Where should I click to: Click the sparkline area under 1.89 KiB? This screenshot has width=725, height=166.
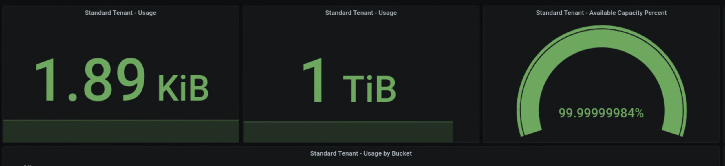coord(121,132)
